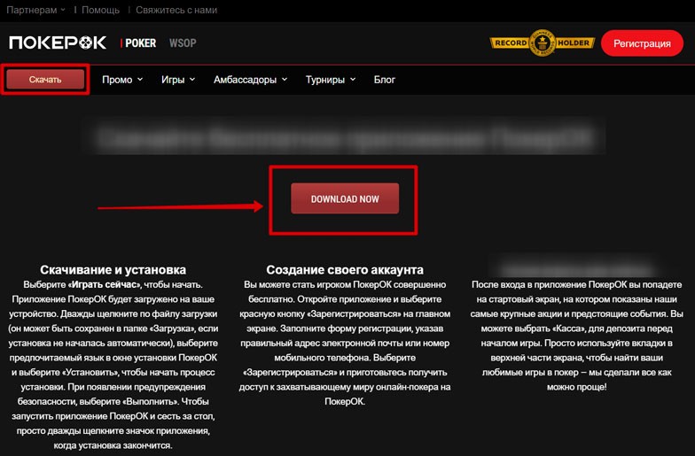Image resolution: width=695 pixels, height=456 pixels.
Task: Click the blurred page title above download button
Action: click(346, 138)
